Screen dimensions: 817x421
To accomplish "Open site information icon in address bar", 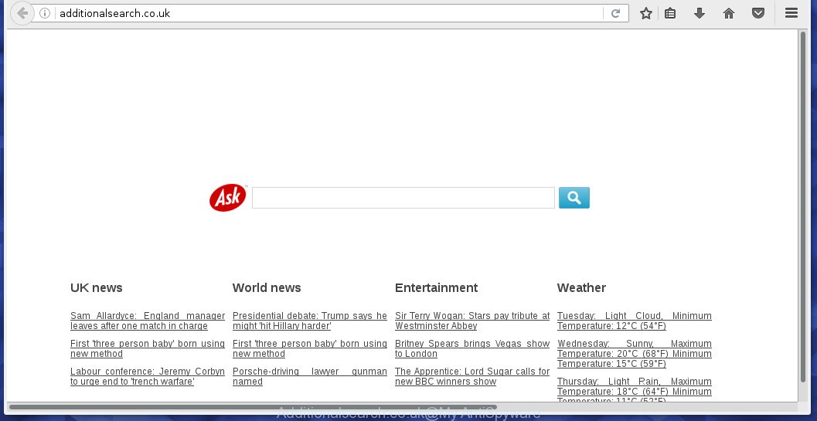I will pos(45,13).
